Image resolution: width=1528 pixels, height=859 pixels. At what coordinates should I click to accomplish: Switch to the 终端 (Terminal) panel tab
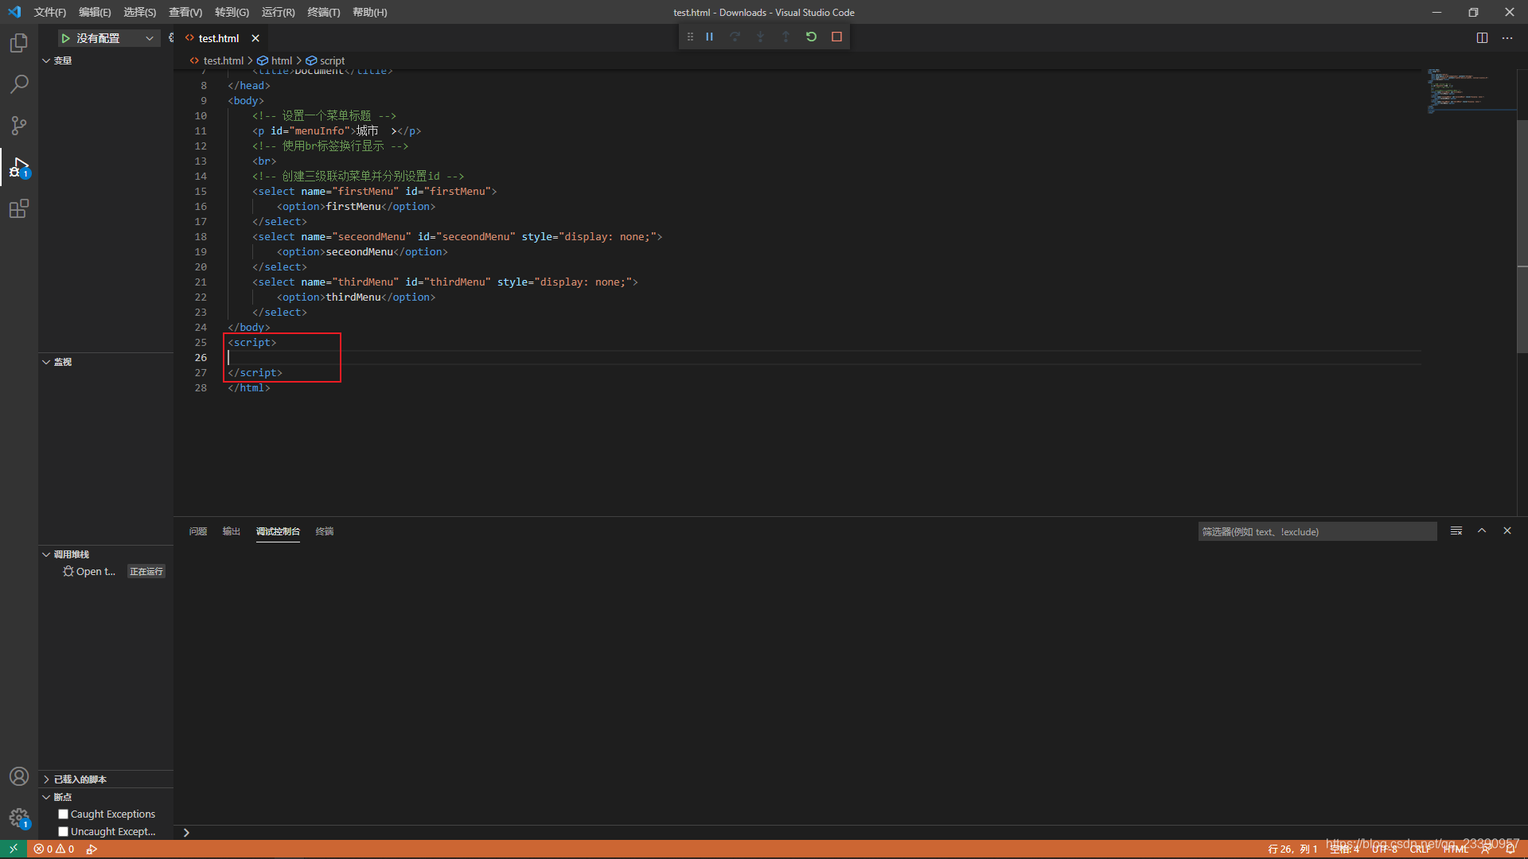[325, 531]
